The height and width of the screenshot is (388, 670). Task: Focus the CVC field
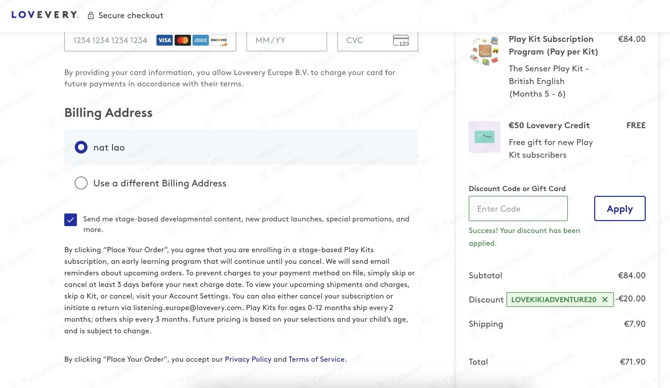point(378,40)
